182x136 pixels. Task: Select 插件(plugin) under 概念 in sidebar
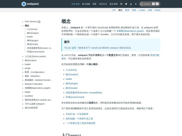33,40
